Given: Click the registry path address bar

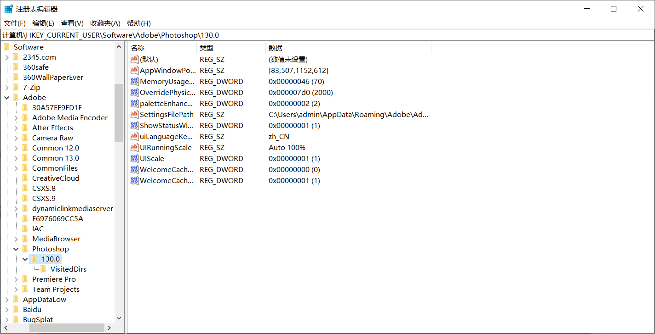Looking at the screenshot, I should click(327, 35).
